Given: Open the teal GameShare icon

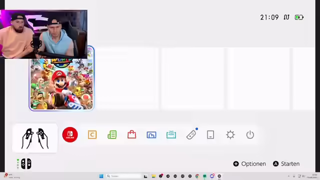Looking at the screenshot, I should tap(171, 135).
